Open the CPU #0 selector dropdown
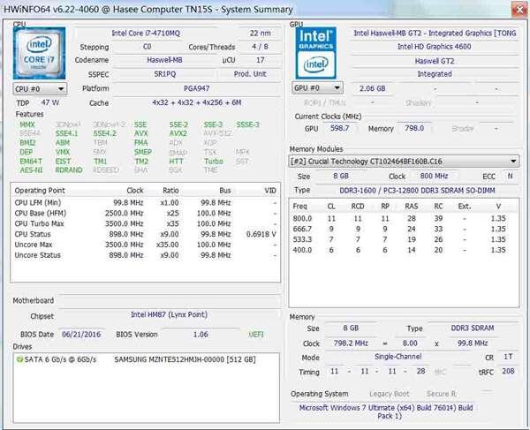 (40, 89)
